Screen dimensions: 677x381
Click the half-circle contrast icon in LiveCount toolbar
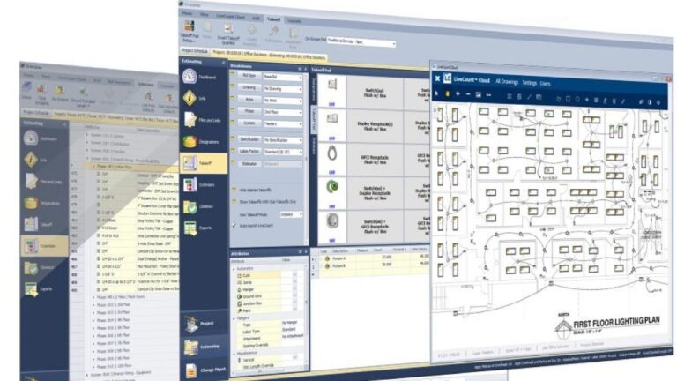tap(650, 102)
